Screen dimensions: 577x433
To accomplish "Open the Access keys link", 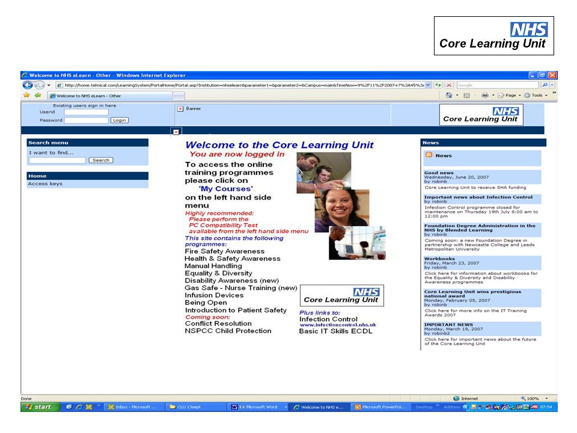I will coord(45,184).
